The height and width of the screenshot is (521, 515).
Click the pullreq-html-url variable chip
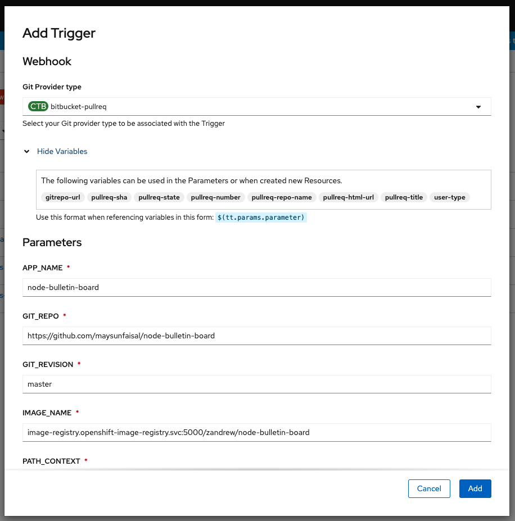(x=349, y=197)
